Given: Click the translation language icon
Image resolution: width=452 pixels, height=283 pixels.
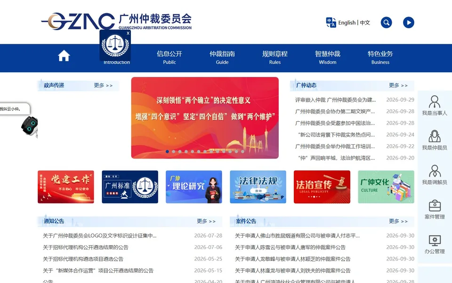Looking at the screenshot, I should tap(331, 22).
